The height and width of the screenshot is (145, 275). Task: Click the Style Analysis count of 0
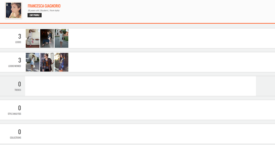pos(19,108)
